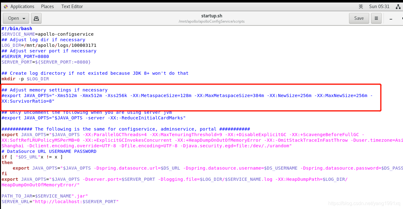The width and height of the screenshot is (403, 209).
Task: Minimize the startup.sh editor window
Action: pyautogui.click(x=391, y=19)
